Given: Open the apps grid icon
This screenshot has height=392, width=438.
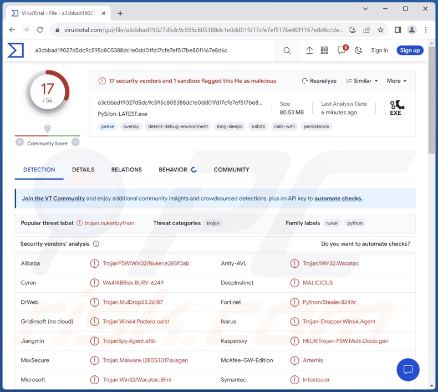Looking at the screenshot, I should click(x=324, y=50).
